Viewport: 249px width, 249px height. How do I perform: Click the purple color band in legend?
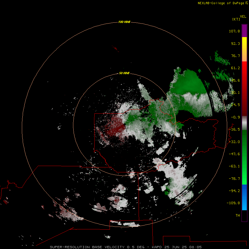(x=244, y=31)
